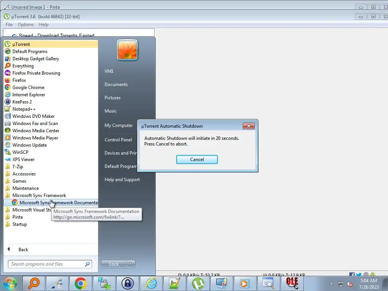Launch µTorrent from the Start menu list

51,44
